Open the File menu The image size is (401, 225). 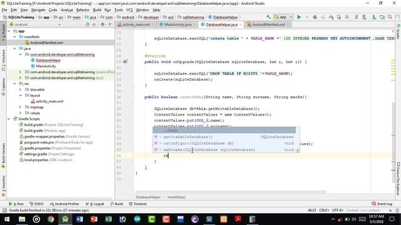tap(4, 10)
